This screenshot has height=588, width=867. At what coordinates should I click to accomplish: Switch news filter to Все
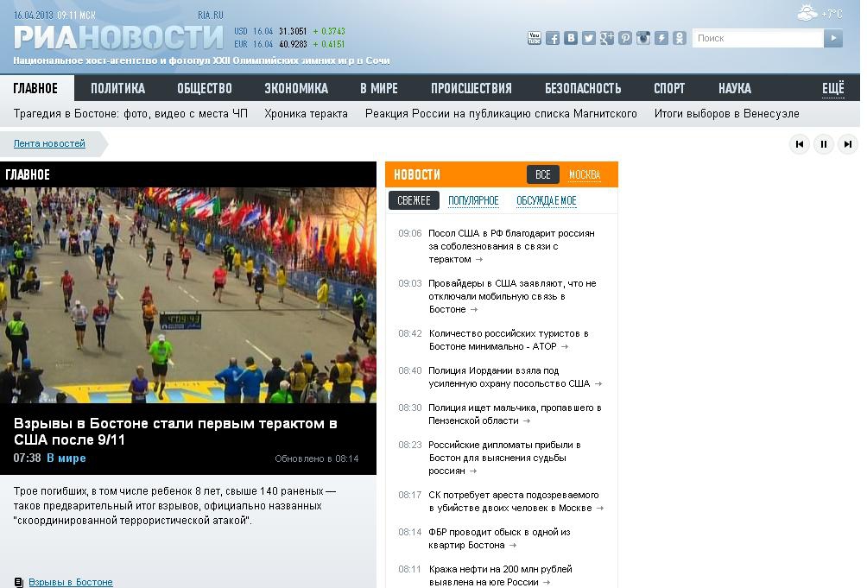pyautogui.click(x=543, y=174)
